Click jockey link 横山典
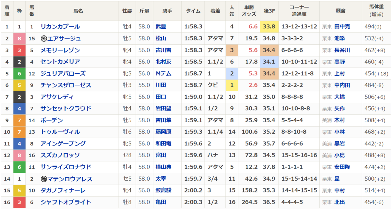The height and width of the screenshot is (211, 392). point(163,167)
